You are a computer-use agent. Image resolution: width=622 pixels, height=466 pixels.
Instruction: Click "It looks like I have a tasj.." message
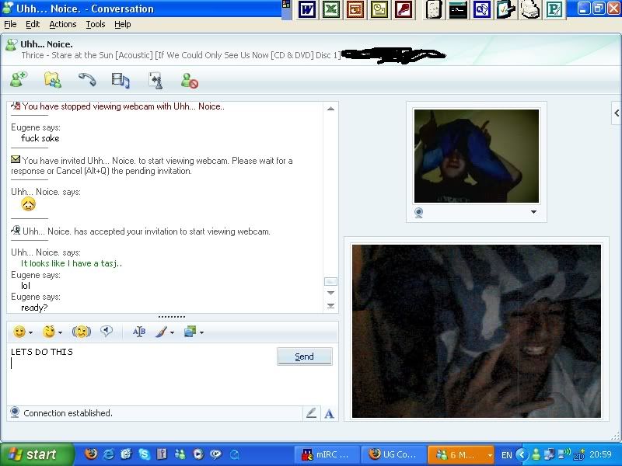click(x=72, y=263)
